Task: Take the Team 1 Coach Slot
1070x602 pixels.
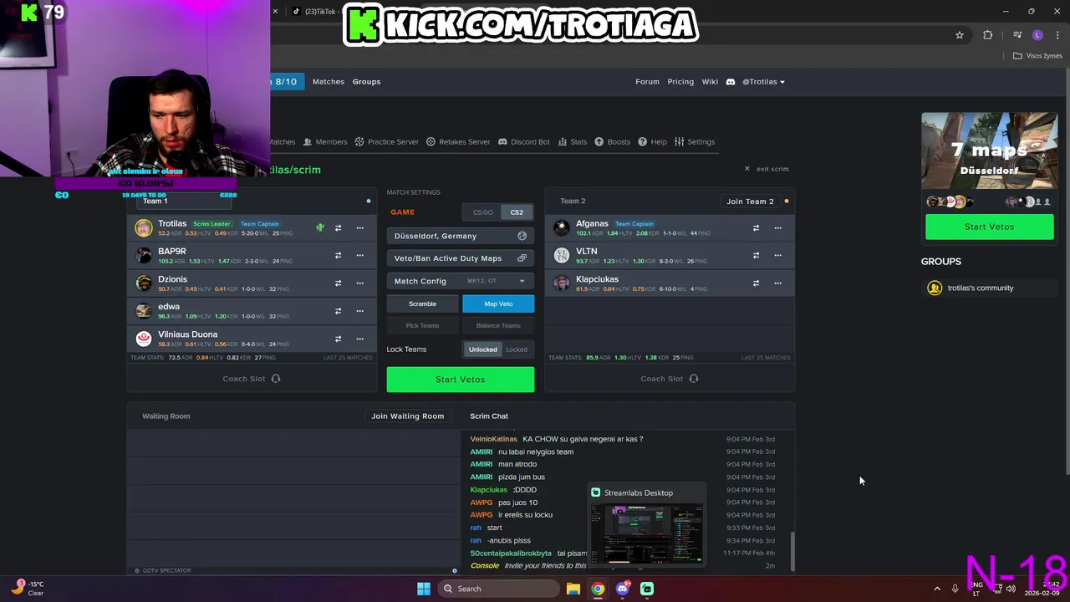Action: coord(251,379)
